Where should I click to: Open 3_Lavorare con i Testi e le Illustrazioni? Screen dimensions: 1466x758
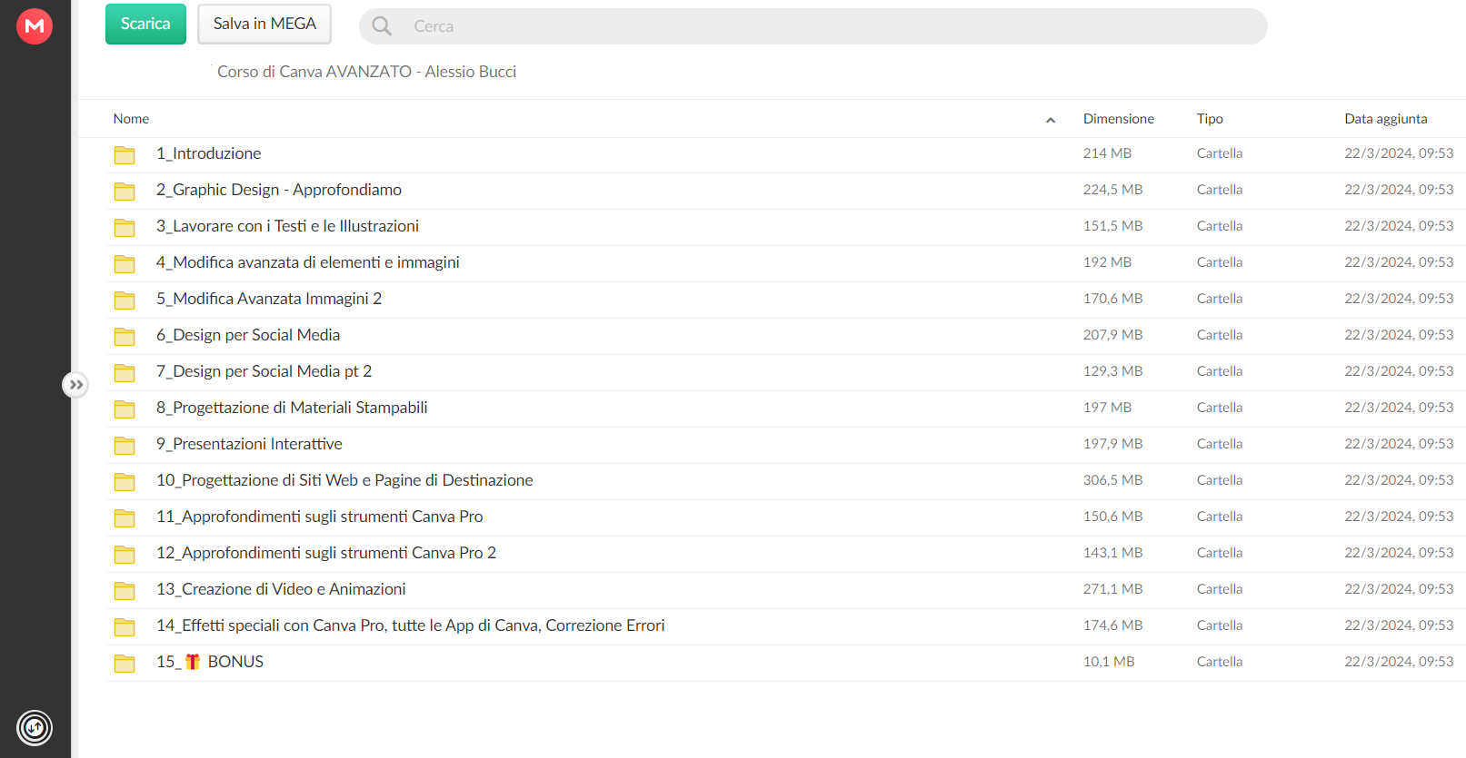click(287, 226)
